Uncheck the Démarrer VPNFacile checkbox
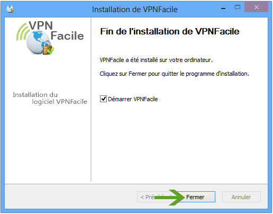Image resolution: width=273 pixels, height=214 pixels. coord(103,99)
